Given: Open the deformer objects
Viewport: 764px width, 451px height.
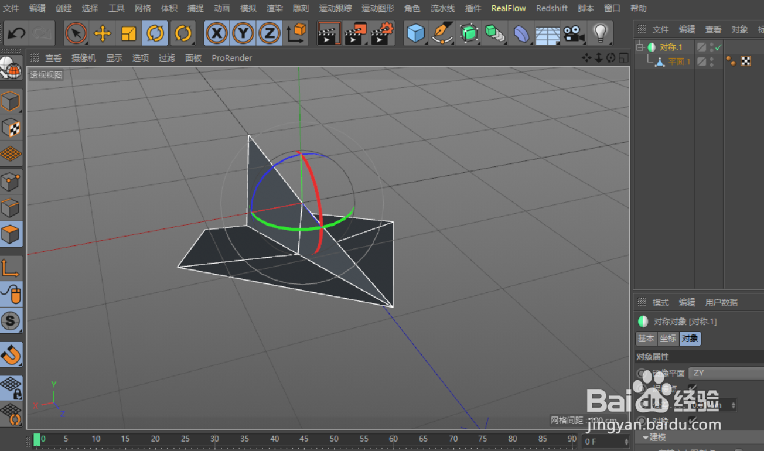Looking at the screenshot, I should [521, 33].
